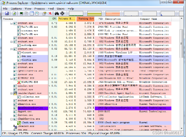Click the 126,792 K private bytes value

coord(69,112)
